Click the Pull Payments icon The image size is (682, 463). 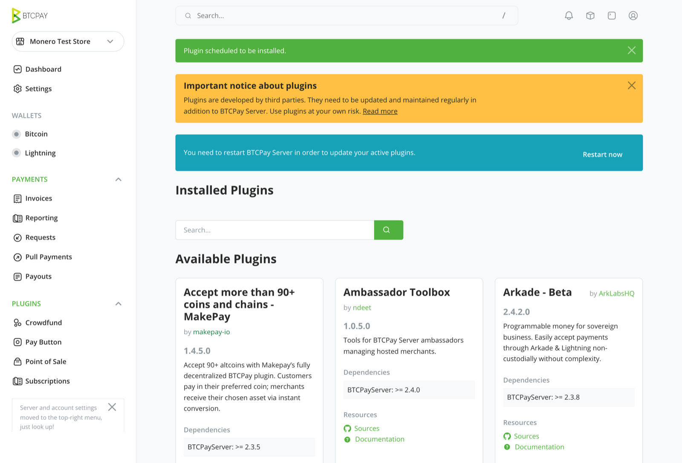point(17,257)
